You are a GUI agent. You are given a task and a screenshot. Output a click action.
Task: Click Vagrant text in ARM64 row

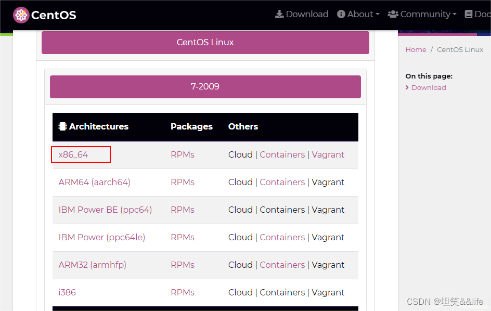(x=328, y=182)
